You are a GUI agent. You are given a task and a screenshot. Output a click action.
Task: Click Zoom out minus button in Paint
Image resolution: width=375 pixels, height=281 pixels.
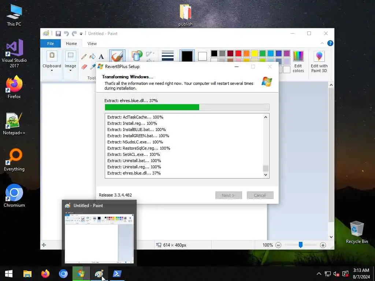click(x=278, y=245)
